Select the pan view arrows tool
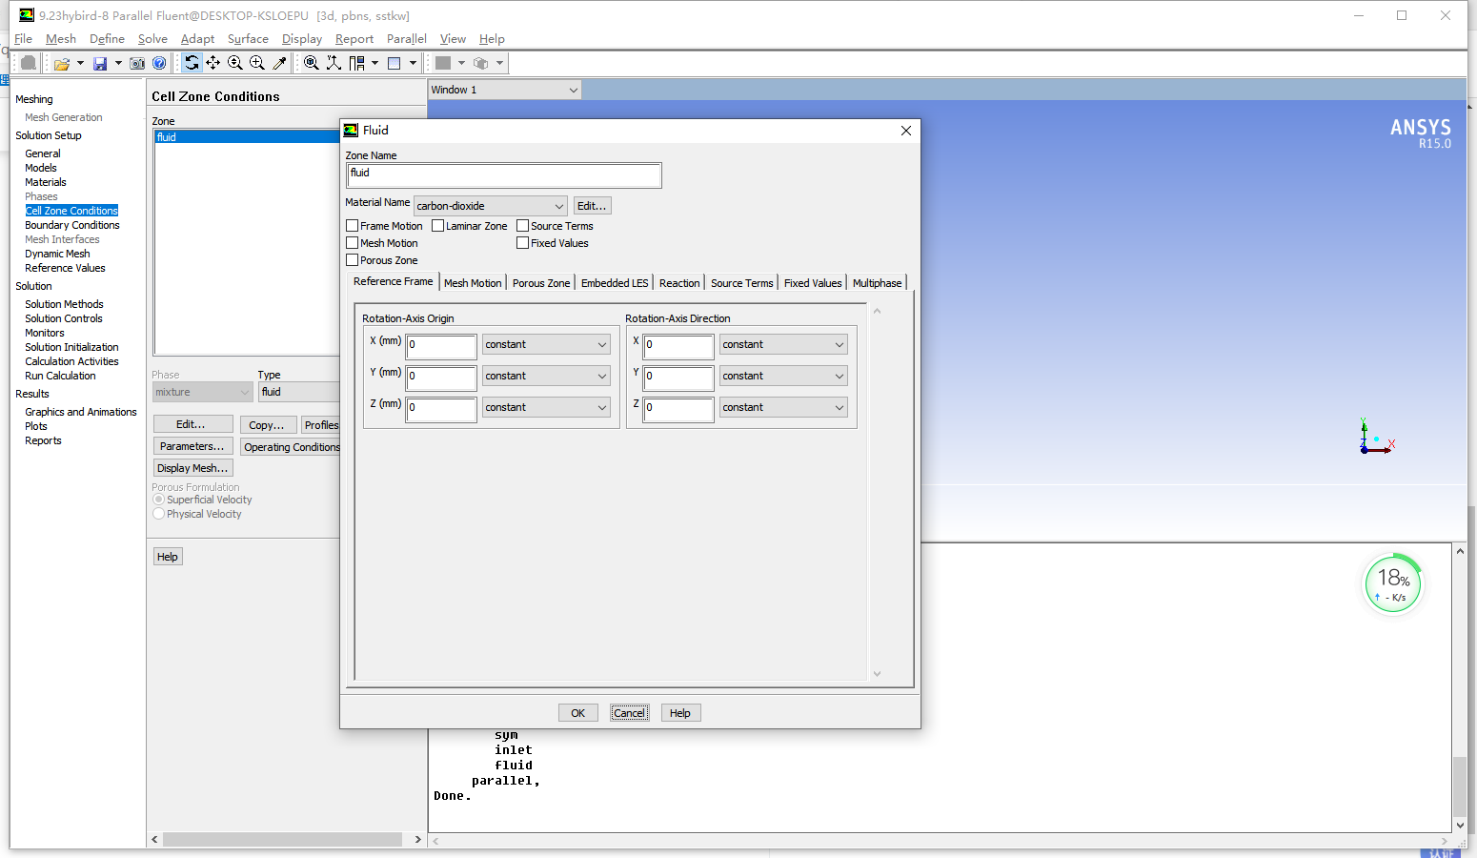Screen dimensions: 1477x858 tap(213, 63)
